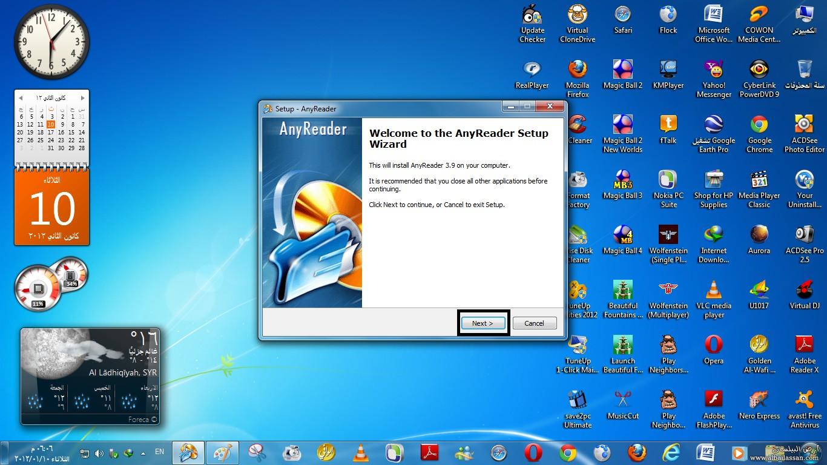Select Google Chrome desktop shortcut

pos(759,134)
